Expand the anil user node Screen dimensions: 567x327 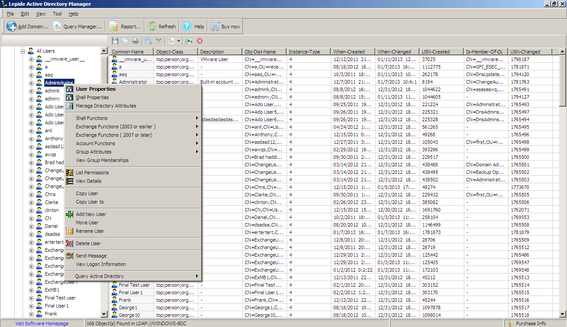[x=31, y=131]
